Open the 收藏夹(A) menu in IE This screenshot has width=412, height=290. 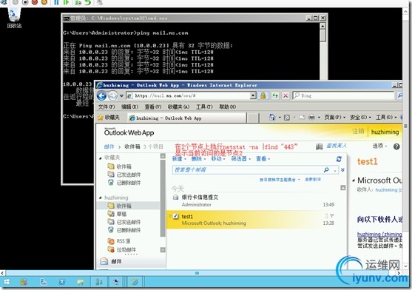(x=178, y=107)
